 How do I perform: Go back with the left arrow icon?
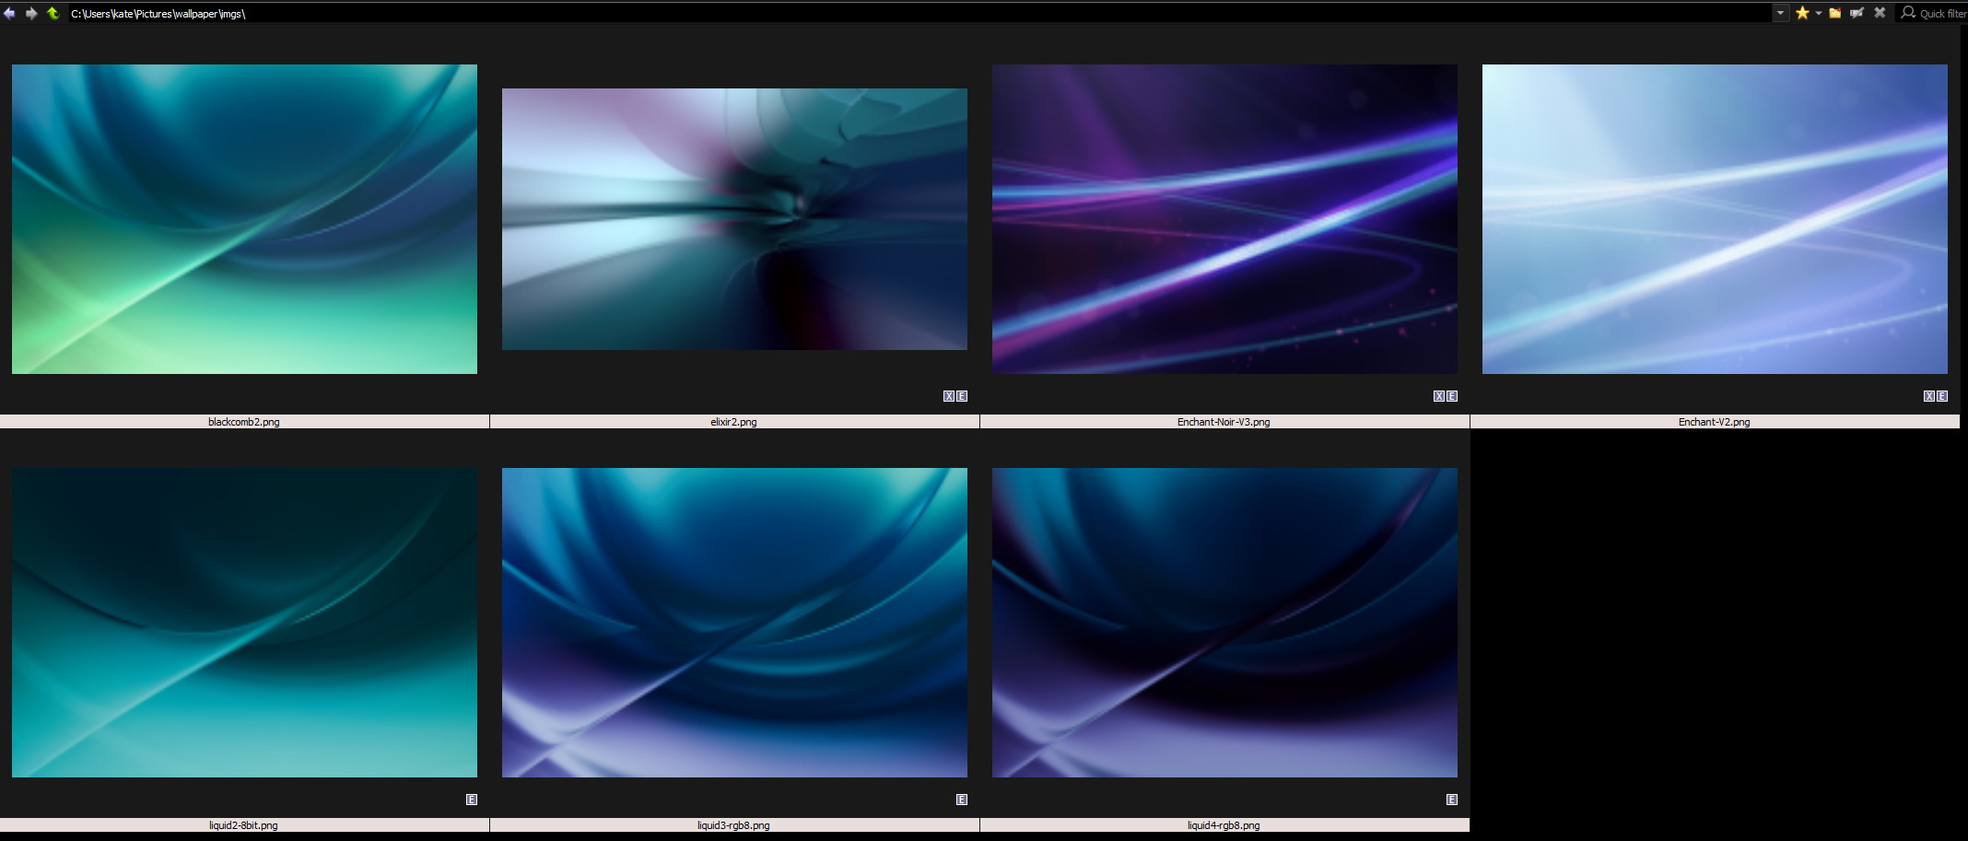[9, 13]
